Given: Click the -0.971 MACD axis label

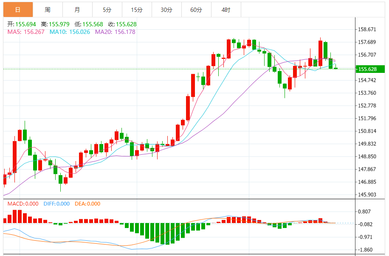Looking at the screenshot, I should 365,237.
